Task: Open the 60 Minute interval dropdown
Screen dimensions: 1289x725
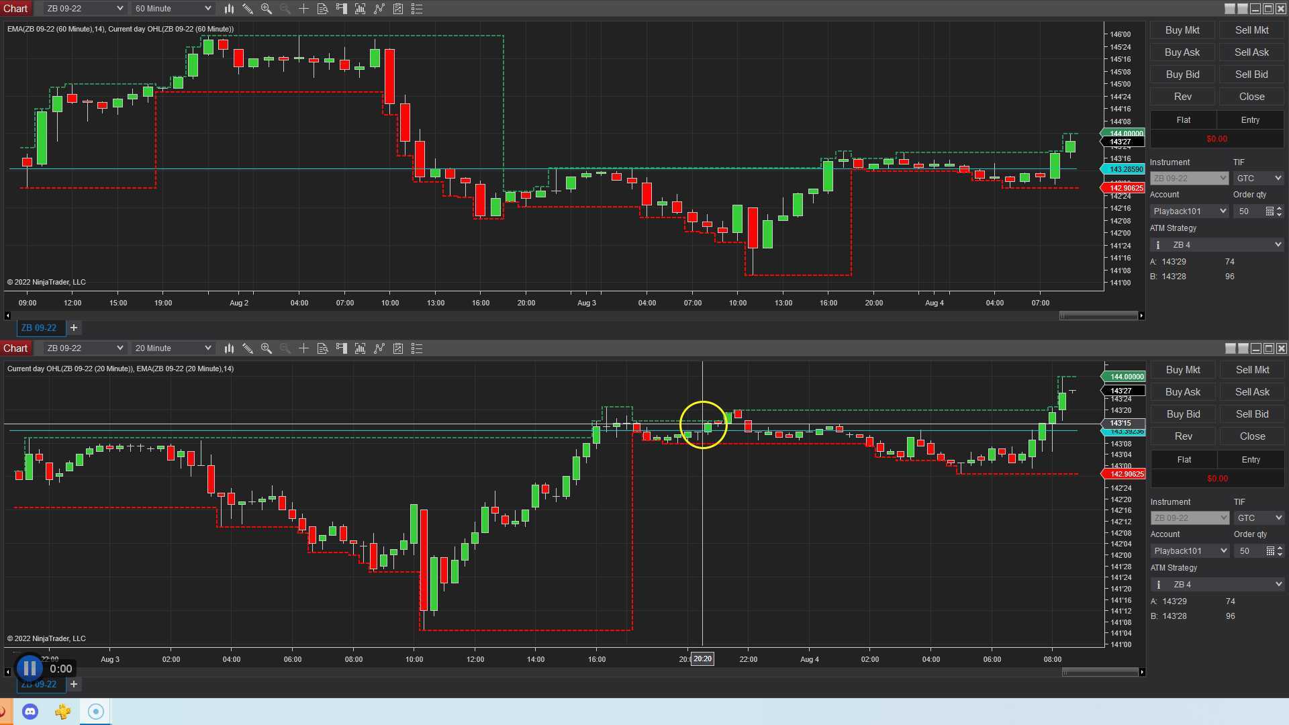Action: [172, 9]
